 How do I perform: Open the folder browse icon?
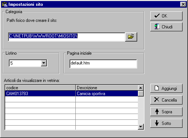click(x=131, y=37)
